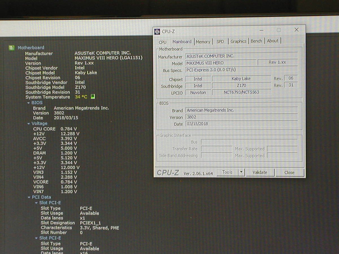
Task: Click the Motherboard heading in the left panel
Action: pyautogui.click(x=31, y=48)
